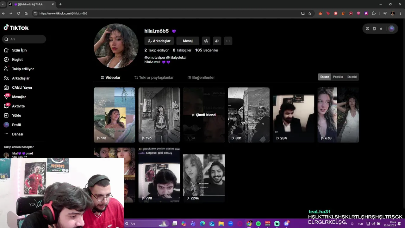Open the MetaMask fox extension
This screenshot has width=405, height=228.
coord(320,13)
